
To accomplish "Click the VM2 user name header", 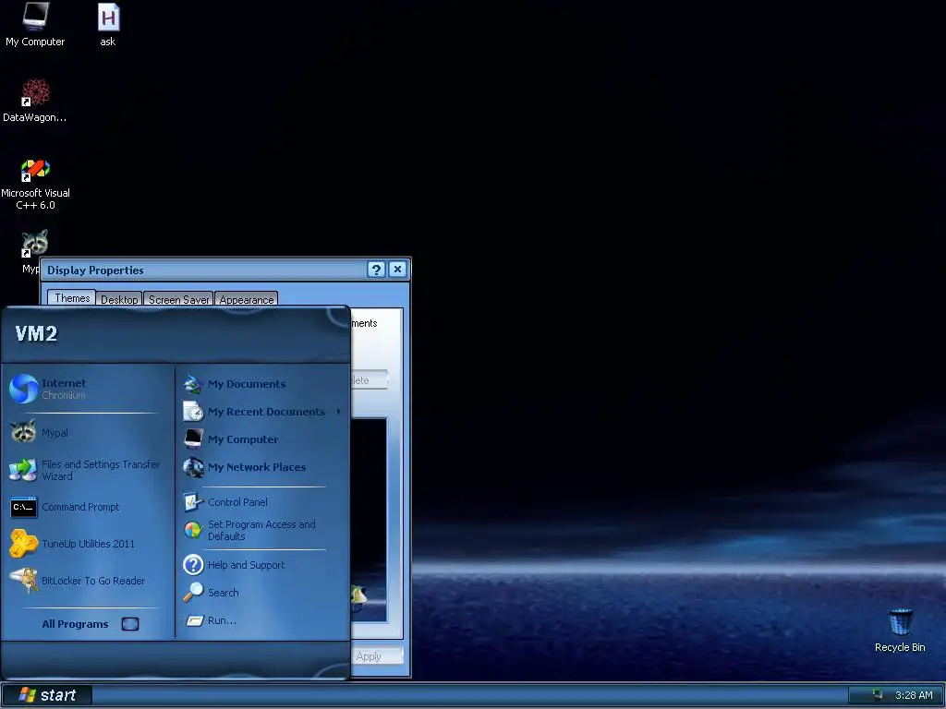I will pos(36,333).
